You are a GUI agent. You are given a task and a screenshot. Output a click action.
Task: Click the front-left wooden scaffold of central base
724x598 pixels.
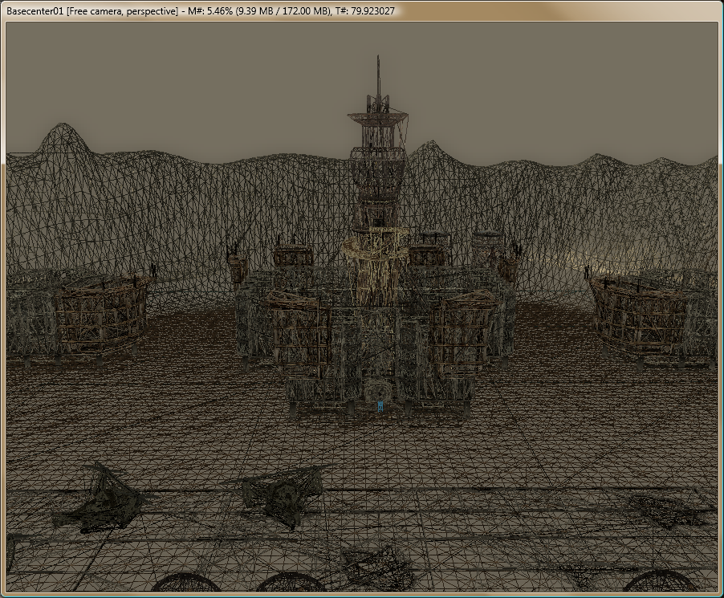(x=301, y=329)
